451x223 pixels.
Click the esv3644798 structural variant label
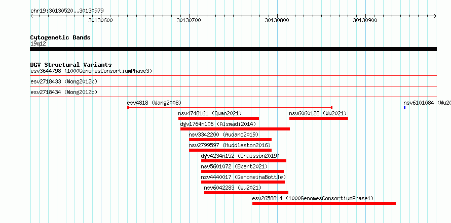coord(91,71)
